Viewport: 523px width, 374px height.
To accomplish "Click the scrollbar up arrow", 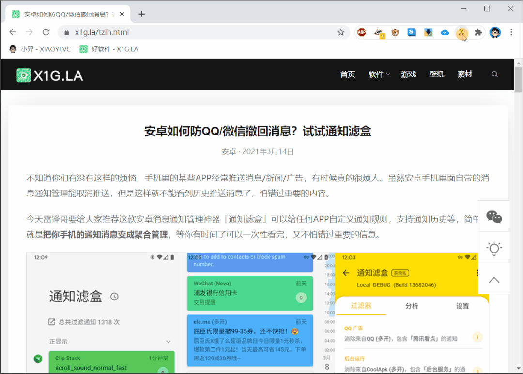I will coord(518,63).
